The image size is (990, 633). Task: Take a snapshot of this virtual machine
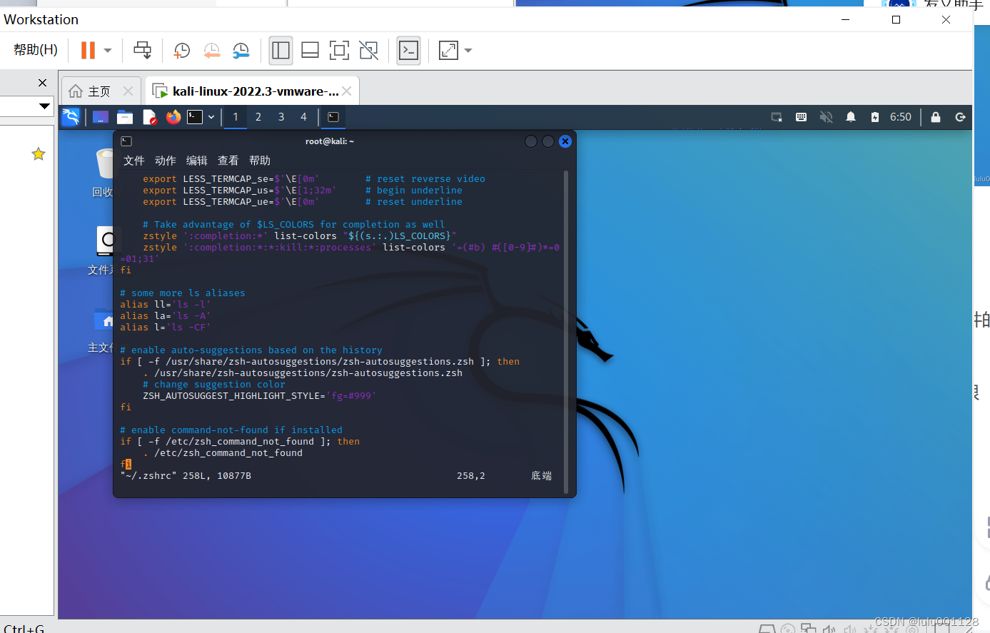click(x=182, y=50)
